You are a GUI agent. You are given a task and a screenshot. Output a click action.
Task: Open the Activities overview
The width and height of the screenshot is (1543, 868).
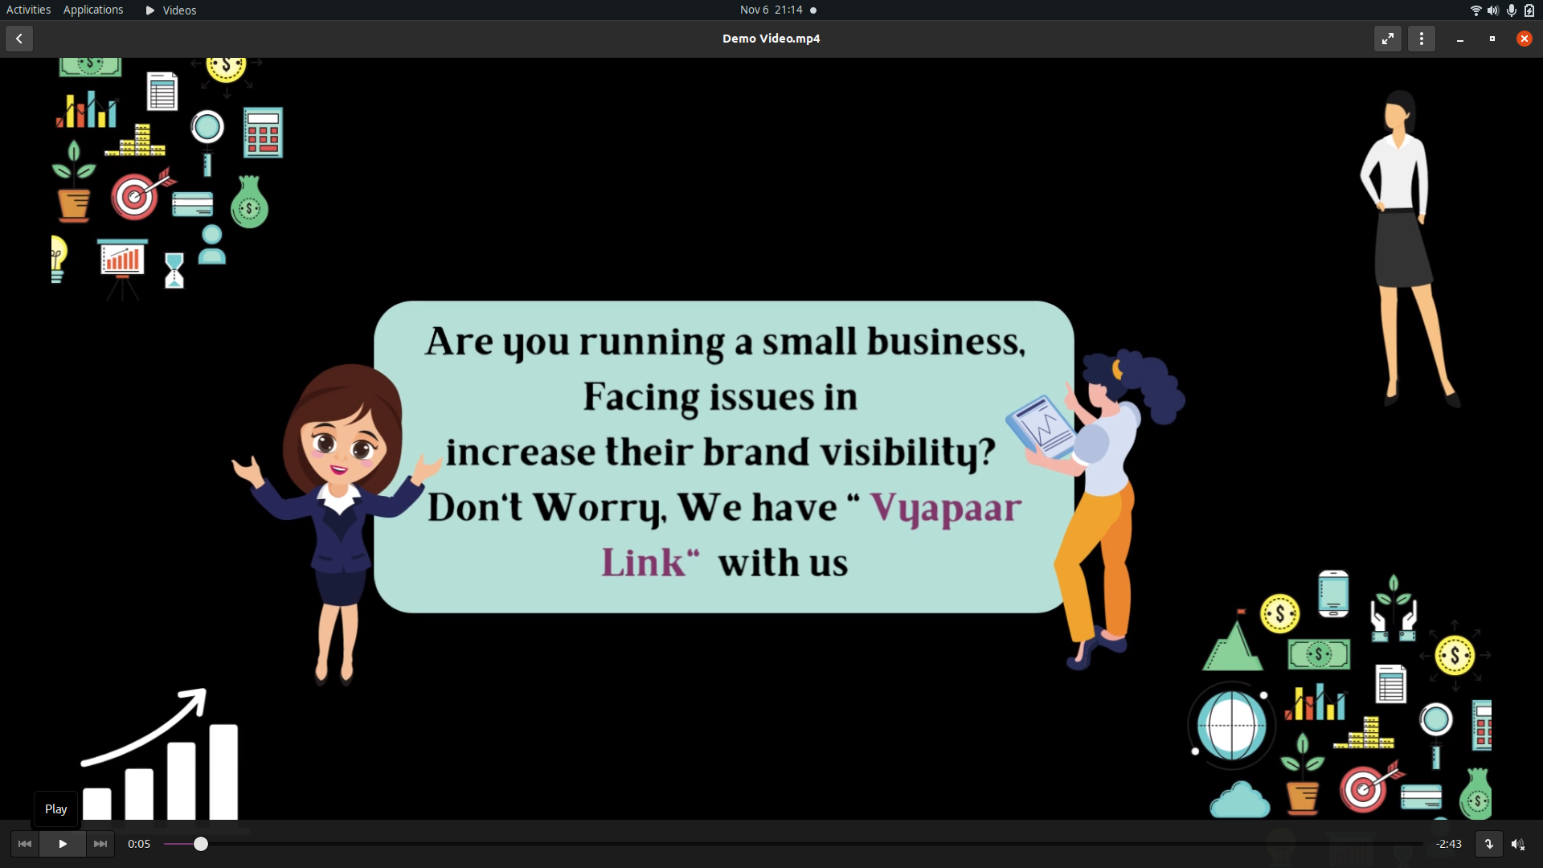tap(28, 10)
